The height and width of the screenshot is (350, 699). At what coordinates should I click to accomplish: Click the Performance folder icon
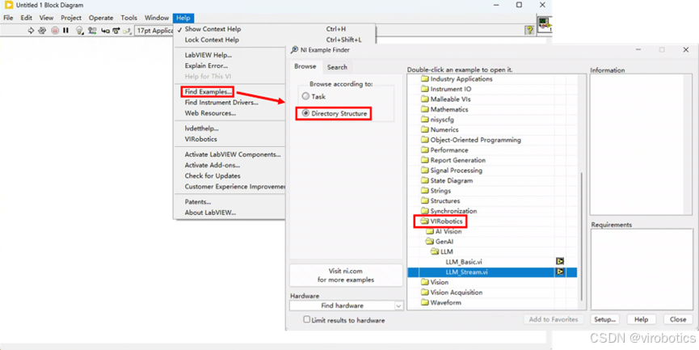425,150
